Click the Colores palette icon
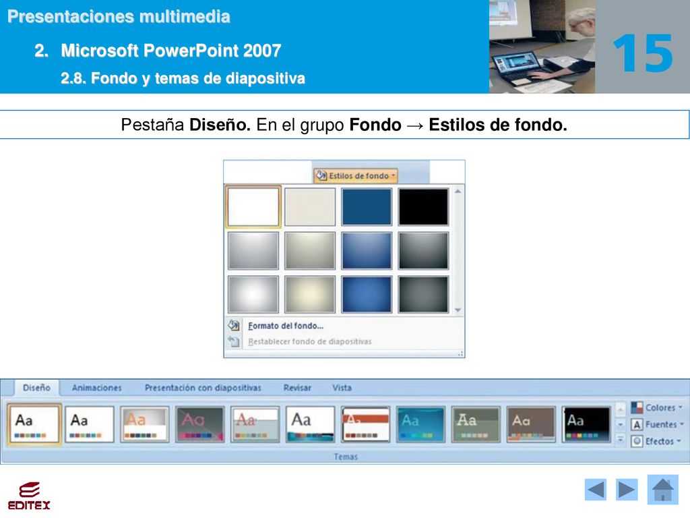690x518 pixels. coord(637,407)
